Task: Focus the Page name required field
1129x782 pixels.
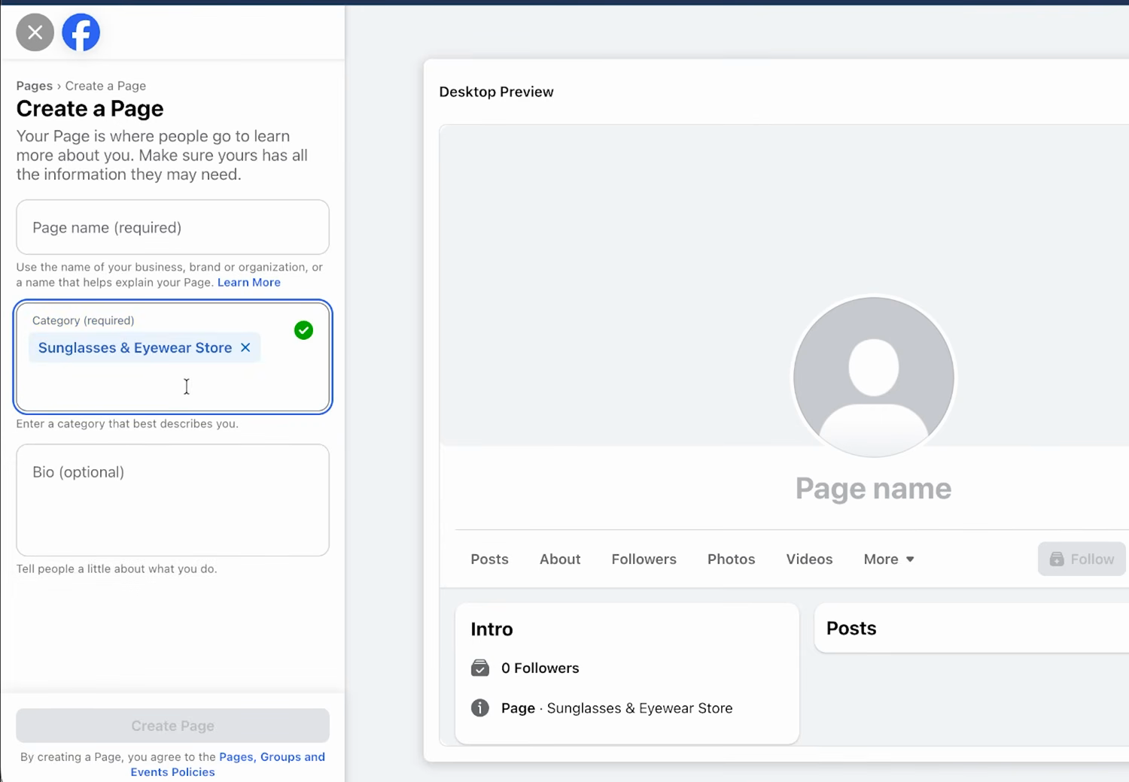Action: coord(172,227)
